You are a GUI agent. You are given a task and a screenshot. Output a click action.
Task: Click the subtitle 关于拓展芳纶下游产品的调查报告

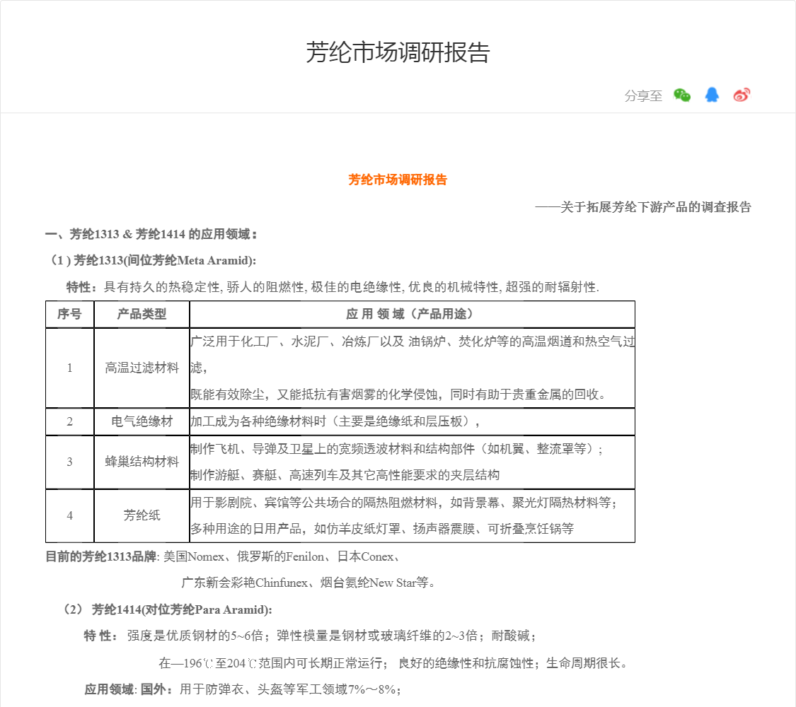tap(655, 207)
